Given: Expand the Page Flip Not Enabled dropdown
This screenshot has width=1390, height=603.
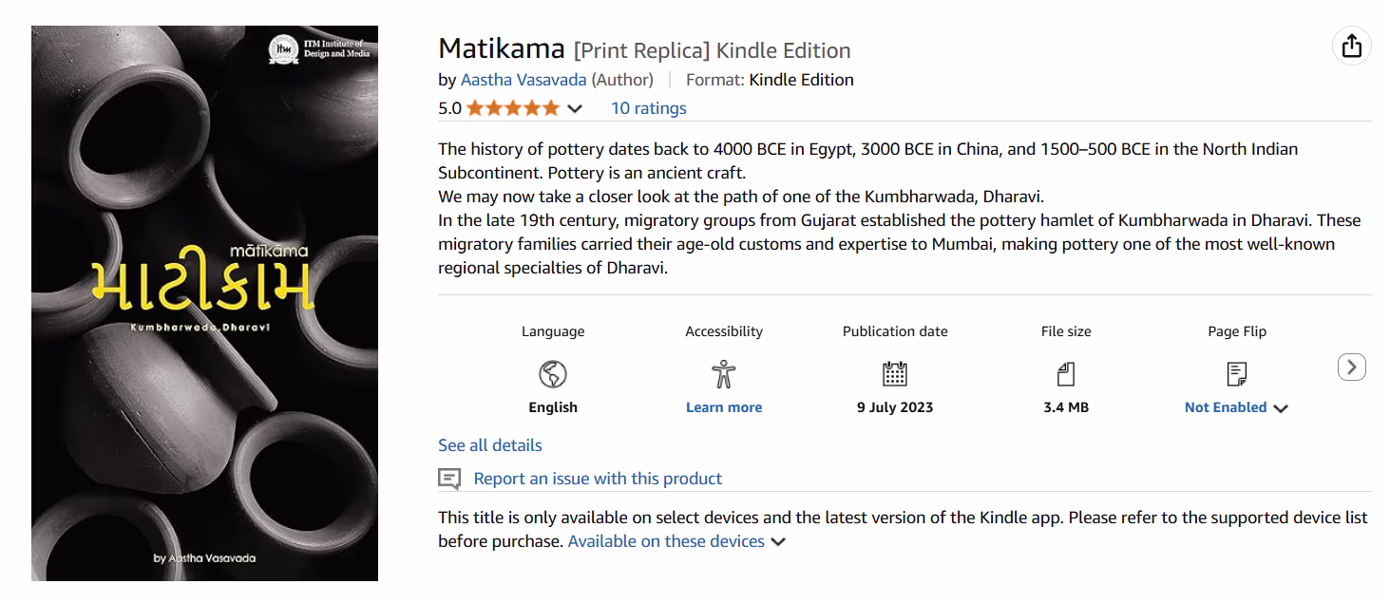Looking at the screenshot, I should (x=1236, y=407).
